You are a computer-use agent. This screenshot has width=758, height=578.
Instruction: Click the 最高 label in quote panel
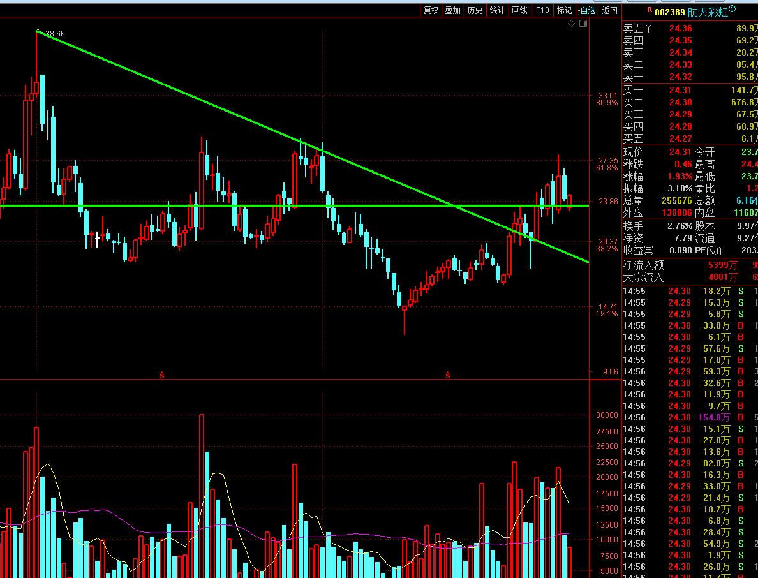click(x=704, y=165)
